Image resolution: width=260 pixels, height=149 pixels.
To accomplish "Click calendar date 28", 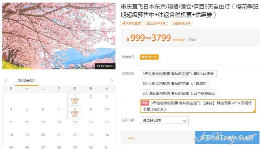I will pos(59,147).
